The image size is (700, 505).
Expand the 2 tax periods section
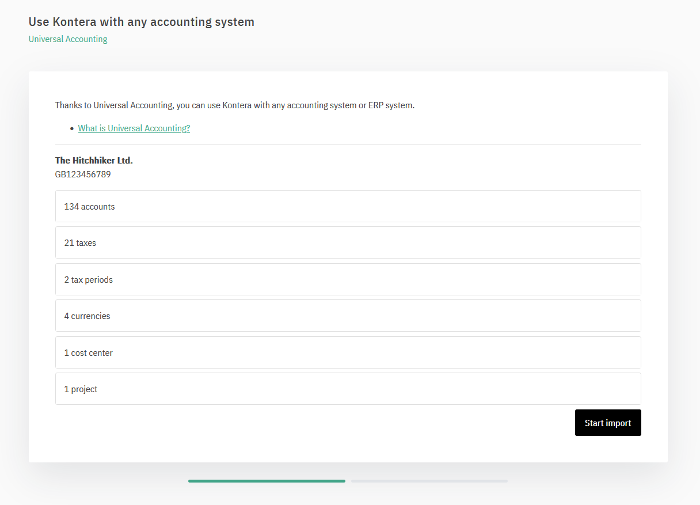tap(348, 279)
